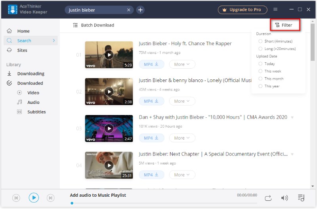The height and width of the screenshot is (209, 317).
Task: Click the Audio music note icon
Action: click(19, 102)
